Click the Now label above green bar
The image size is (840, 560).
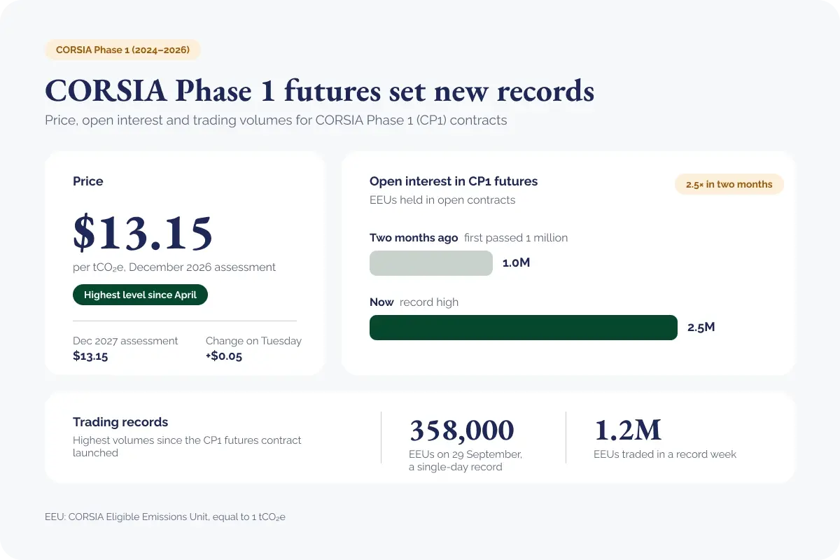pyautogui.click(x=381, y=302)
